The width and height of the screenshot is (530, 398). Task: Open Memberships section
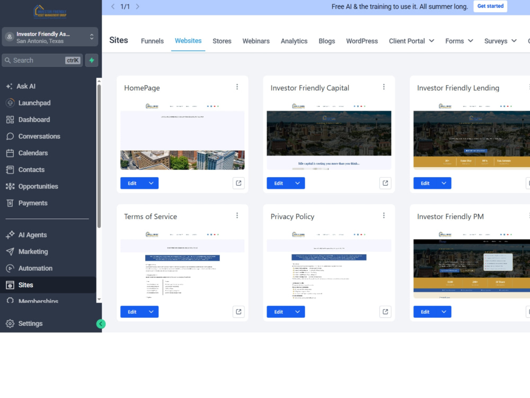coord(32,300)
